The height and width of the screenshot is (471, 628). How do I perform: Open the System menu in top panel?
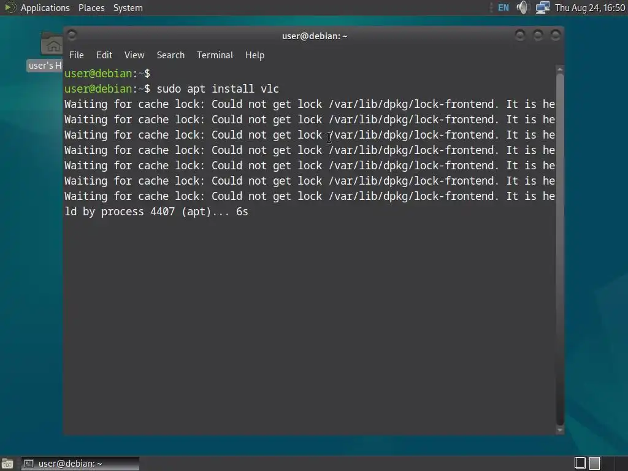point(128,7)
